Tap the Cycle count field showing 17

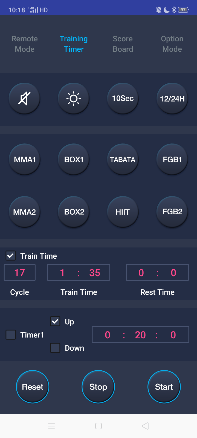pyautogui.click(x=20, y=273)
